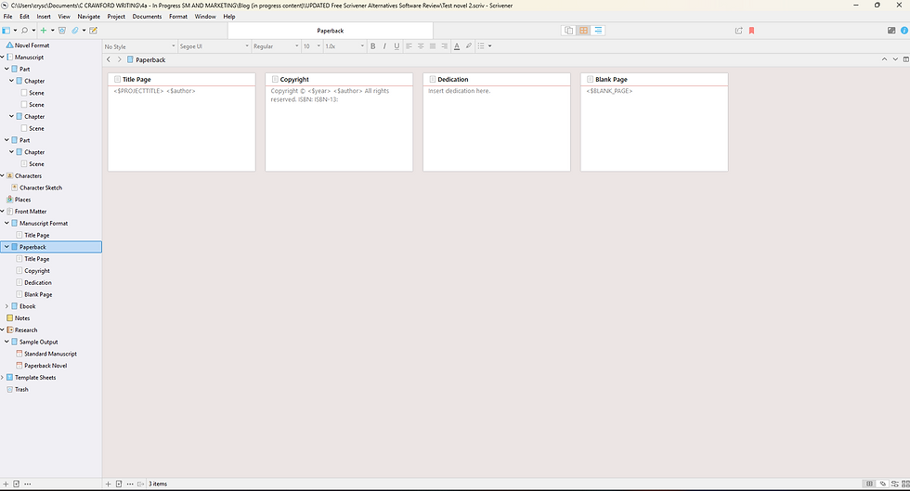Open the text color picker
The height and width of the screenshot is (491, 910).
(x=457, y=45)
